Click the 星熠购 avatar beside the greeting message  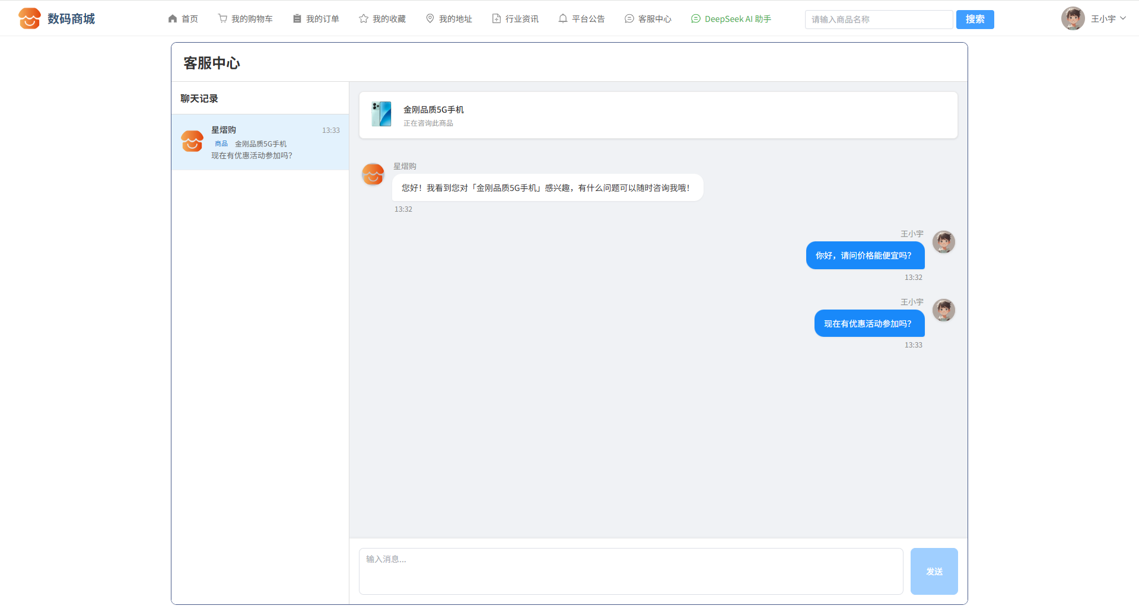tap(373, 174)
